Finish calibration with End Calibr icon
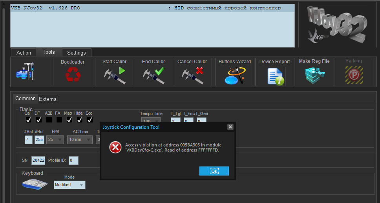The height and width of the screenshot is (203, 380). [x=153, y=75]
